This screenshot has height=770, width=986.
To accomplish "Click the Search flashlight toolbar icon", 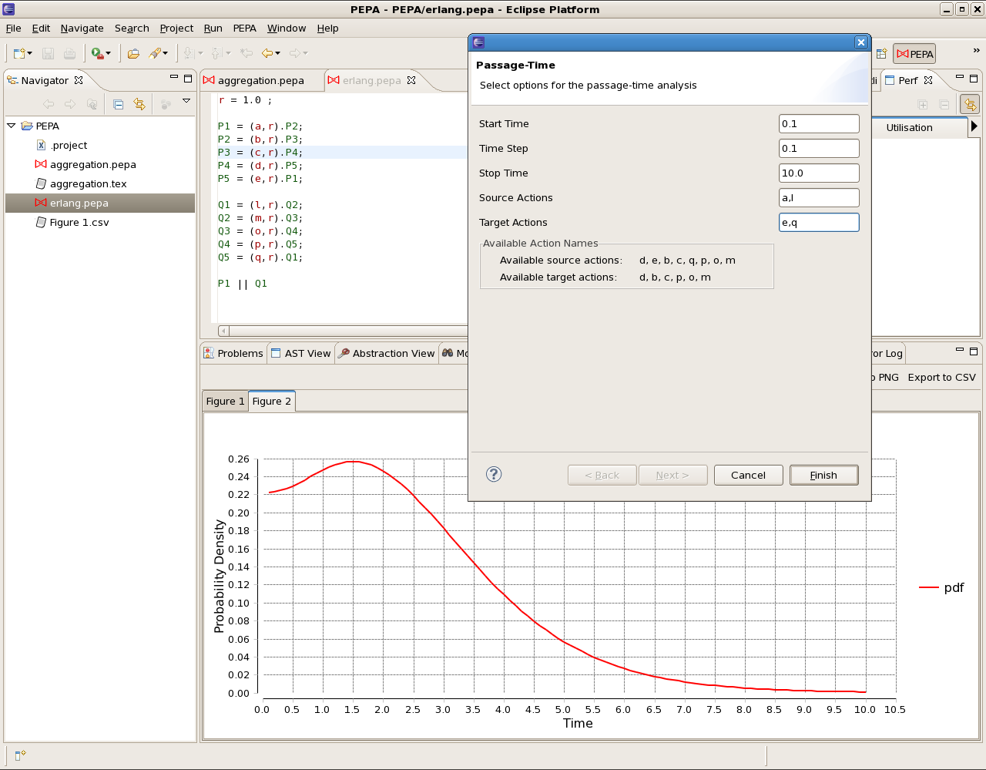I will [155, 53].
